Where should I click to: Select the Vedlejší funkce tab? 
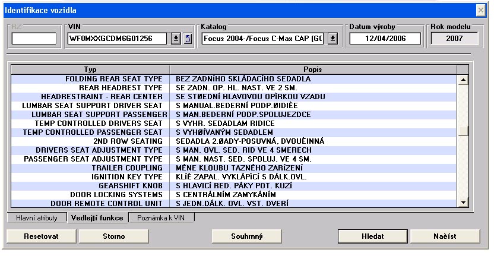tap(97, 218)
